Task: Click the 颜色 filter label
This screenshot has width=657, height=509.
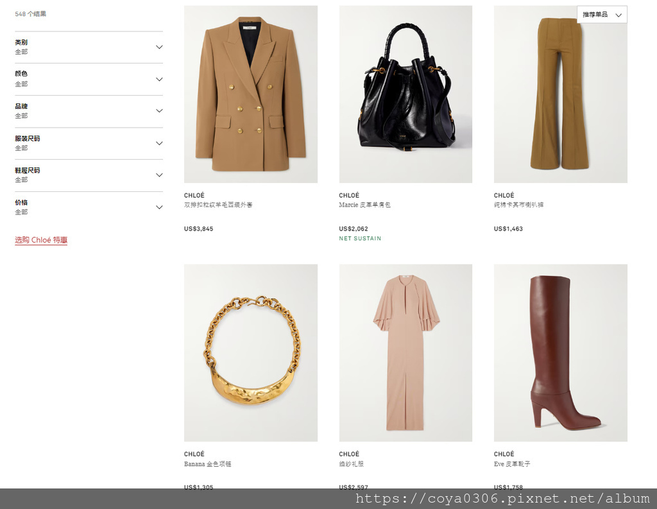Action: tap(21, 74)
